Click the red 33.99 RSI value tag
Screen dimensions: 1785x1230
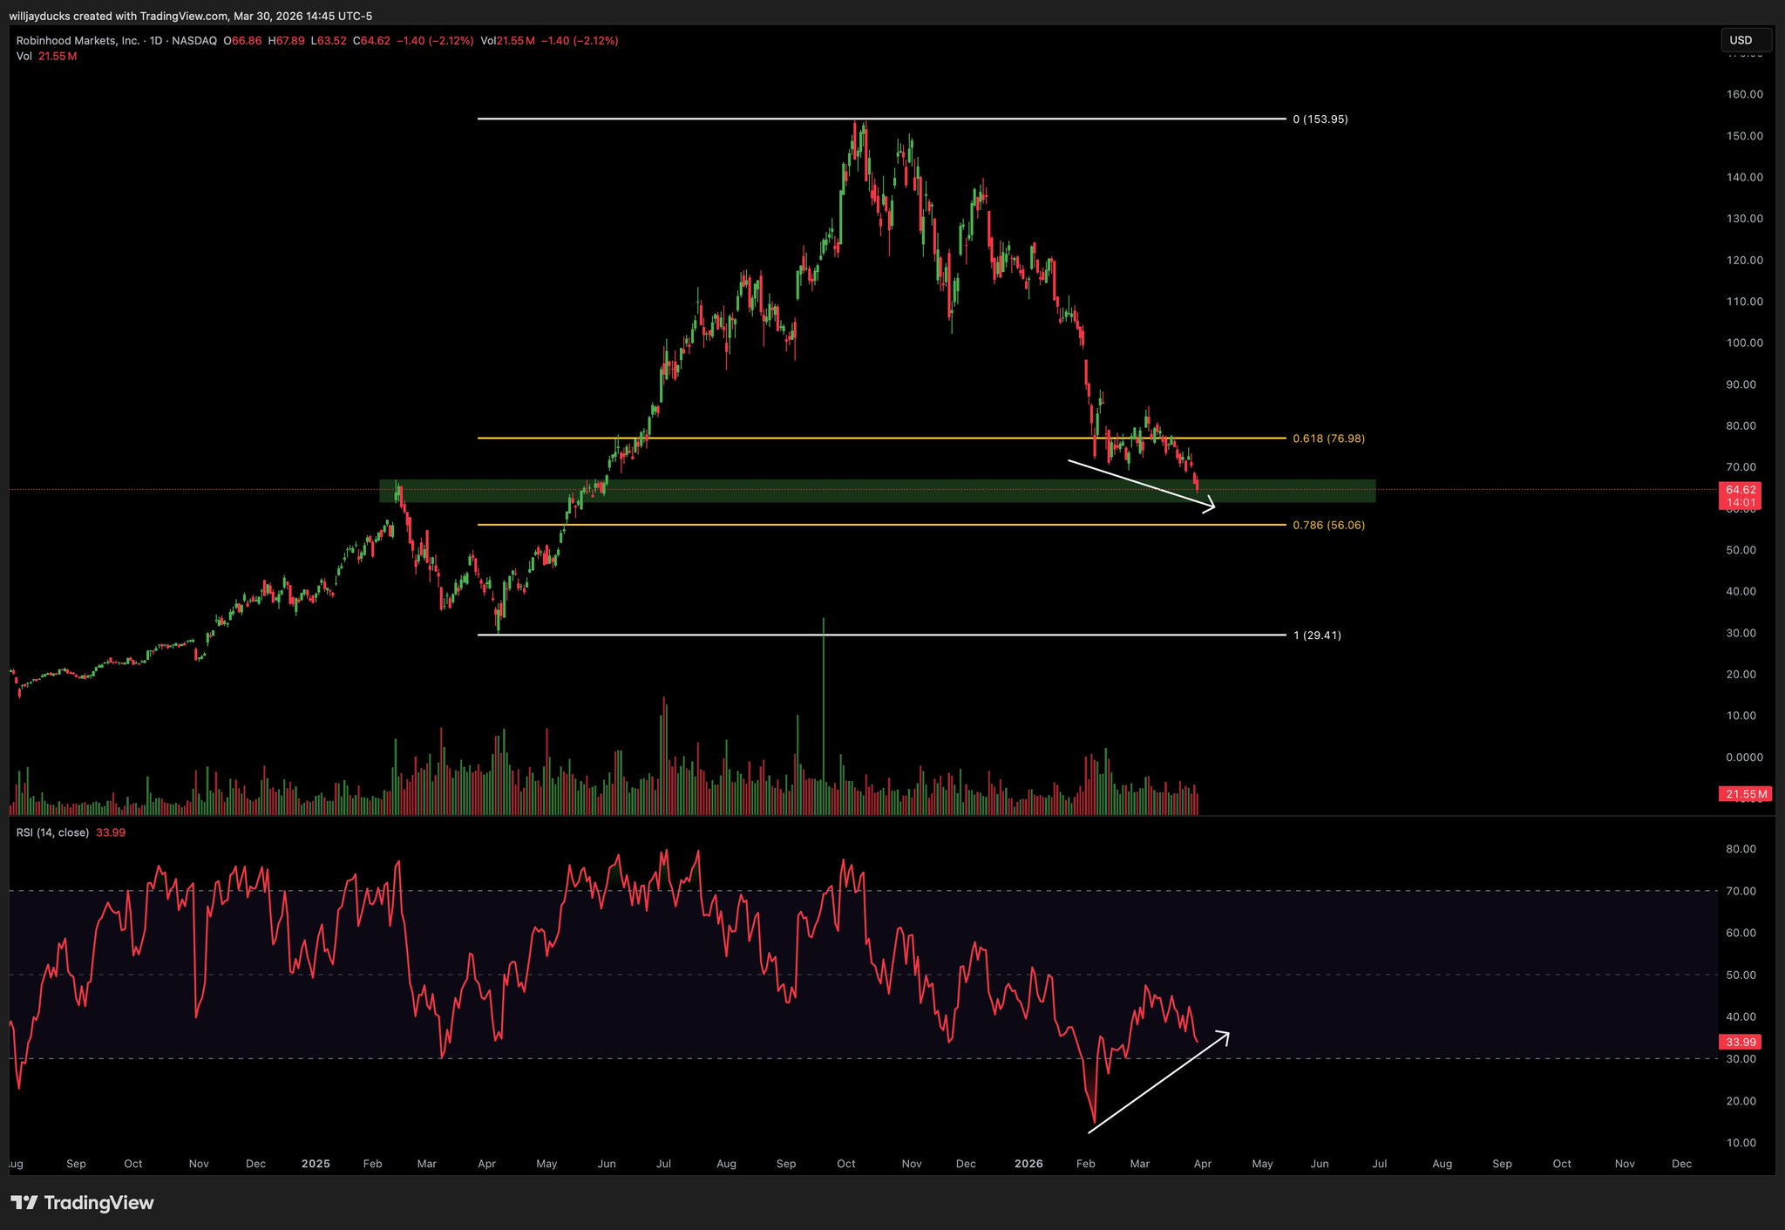tap(1741, 1042)
